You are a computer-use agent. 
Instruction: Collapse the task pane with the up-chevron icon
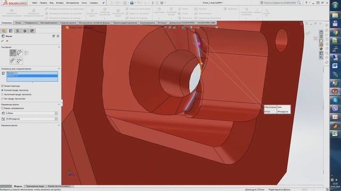pos(321,32)
